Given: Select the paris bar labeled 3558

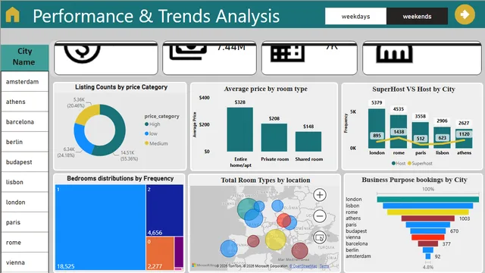Looking at the screenshot, I should click(x=421, y=128).
